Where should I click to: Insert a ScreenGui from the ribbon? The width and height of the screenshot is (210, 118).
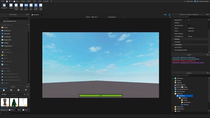4,6
